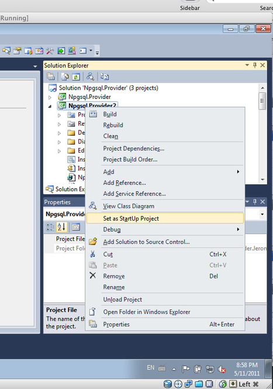Expand the 'Di' folder node
The width and height of the screenshot is (273, 389).
coord(59,142)
